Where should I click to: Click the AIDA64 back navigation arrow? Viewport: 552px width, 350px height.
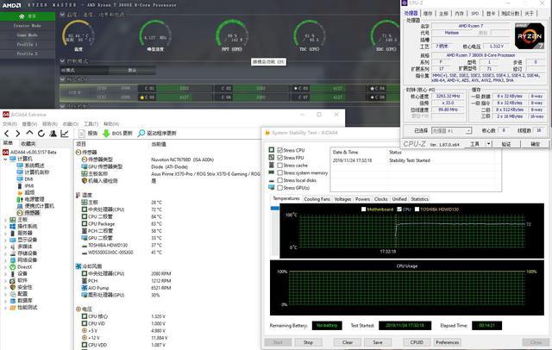click(6, 134)
